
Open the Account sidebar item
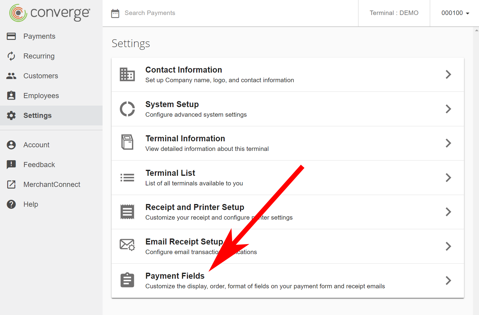[51, 145]
